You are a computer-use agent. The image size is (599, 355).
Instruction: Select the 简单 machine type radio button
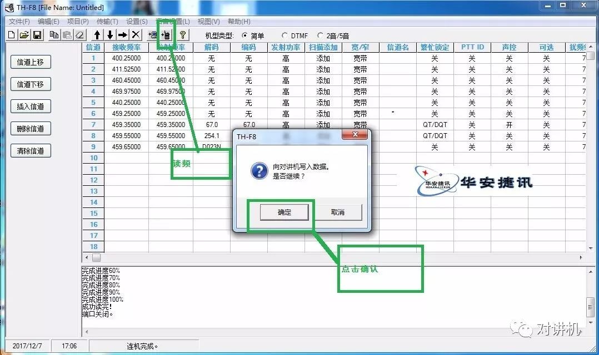tap(244, 34)
